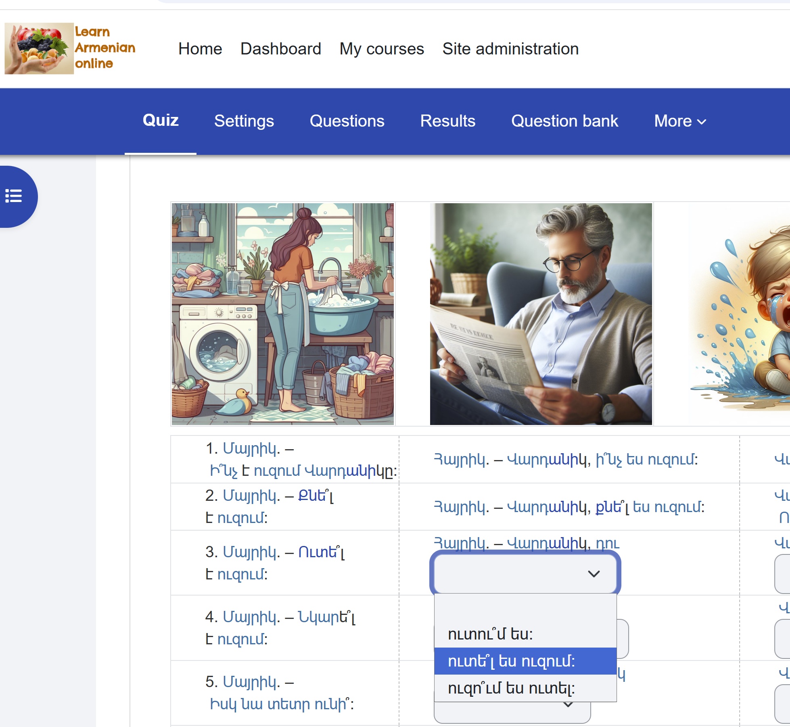Open the course index drawer icon
This screenshot has width=790, height=727.
[14, 196]
